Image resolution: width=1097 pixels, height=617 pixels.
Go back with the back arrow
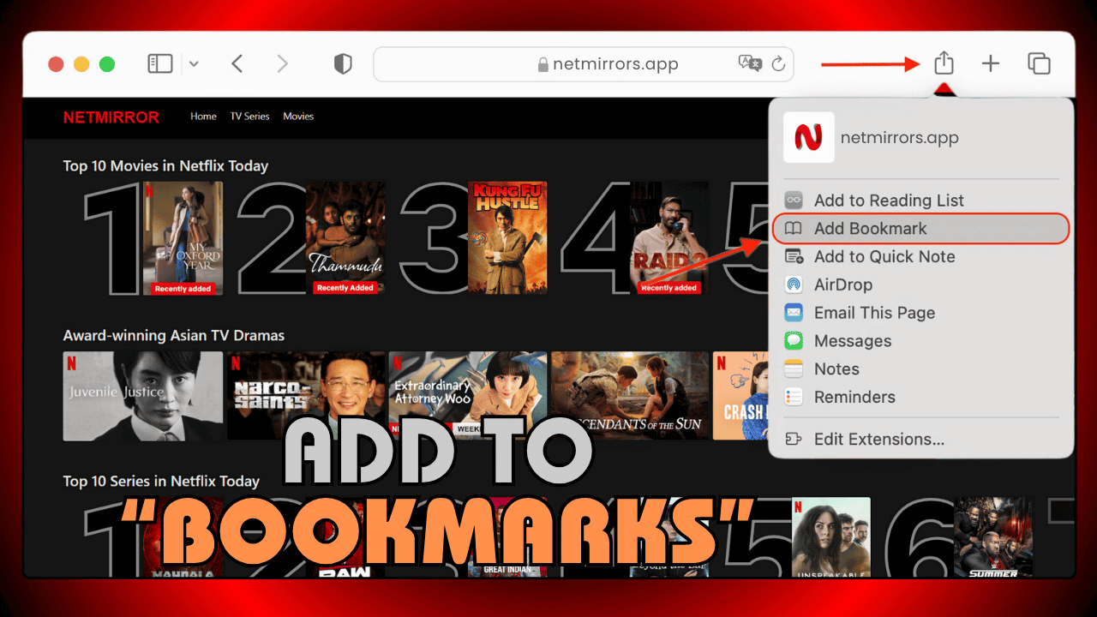pos(237,63)
